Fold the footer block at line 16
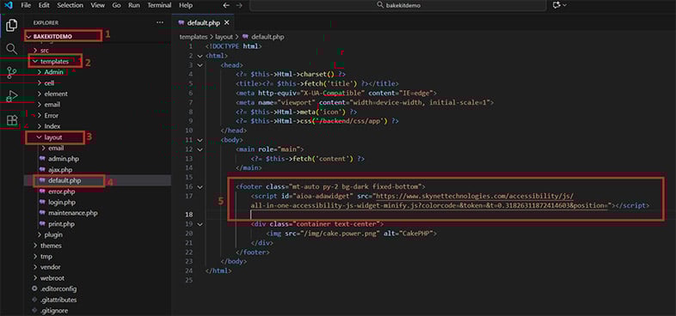Image resolution: width=676 pixels, height=316 pixels. [x=200, y=187]
